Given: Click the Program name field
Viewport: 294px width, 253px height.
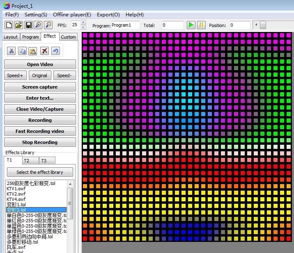Looking at the screenshot, I should point(126,25).
